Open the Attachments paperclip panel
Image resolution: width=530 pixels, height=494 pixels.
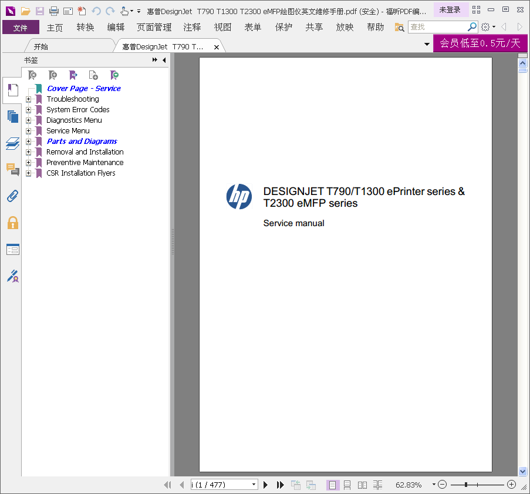pyautogui.click(x=13, y=196)
